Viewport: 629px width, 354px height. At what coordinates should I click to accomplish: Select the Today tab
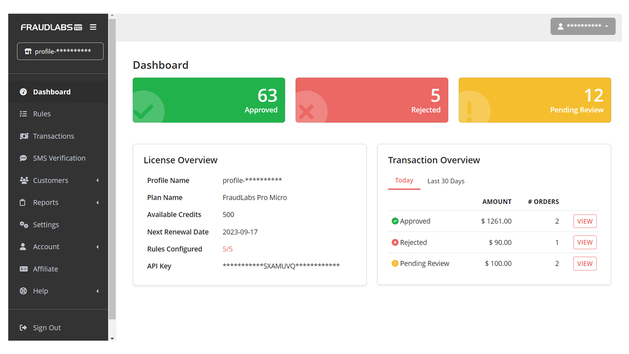[404, 180]
